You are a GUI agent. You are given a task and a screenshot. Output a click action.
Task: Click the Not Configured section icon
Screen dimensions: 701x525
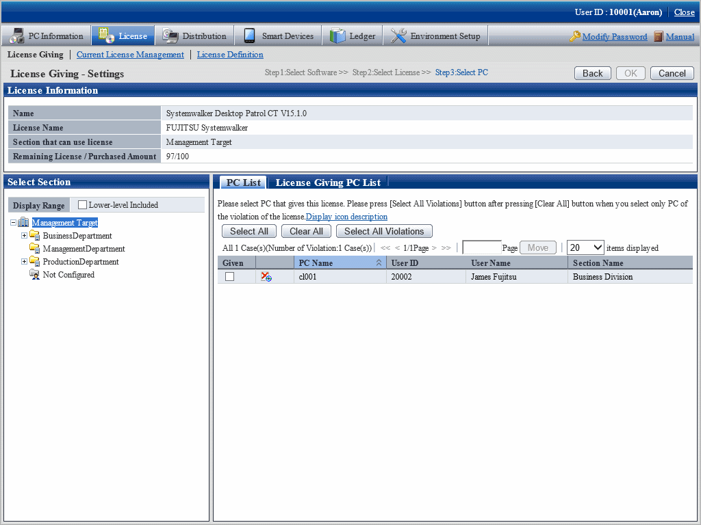coord(35,274)
